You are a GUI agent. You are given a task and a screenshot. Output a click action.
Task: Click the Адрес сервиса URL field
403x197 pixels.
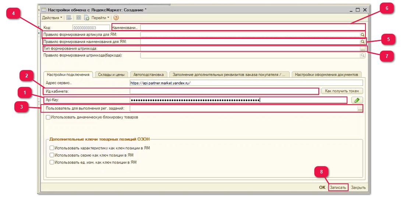pyautogui.click(x=246, y=83)
